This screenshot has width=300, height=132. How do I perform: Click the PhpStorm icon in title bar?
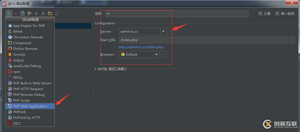(4, 4)
